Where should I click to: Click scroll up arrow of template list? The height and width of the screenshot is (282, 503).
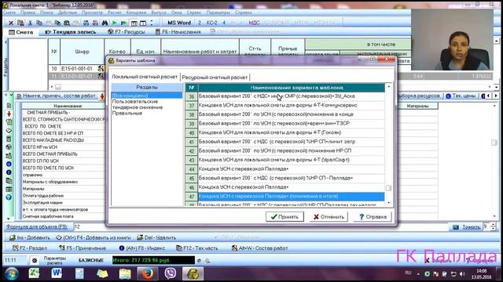click(x=389, y=87)
